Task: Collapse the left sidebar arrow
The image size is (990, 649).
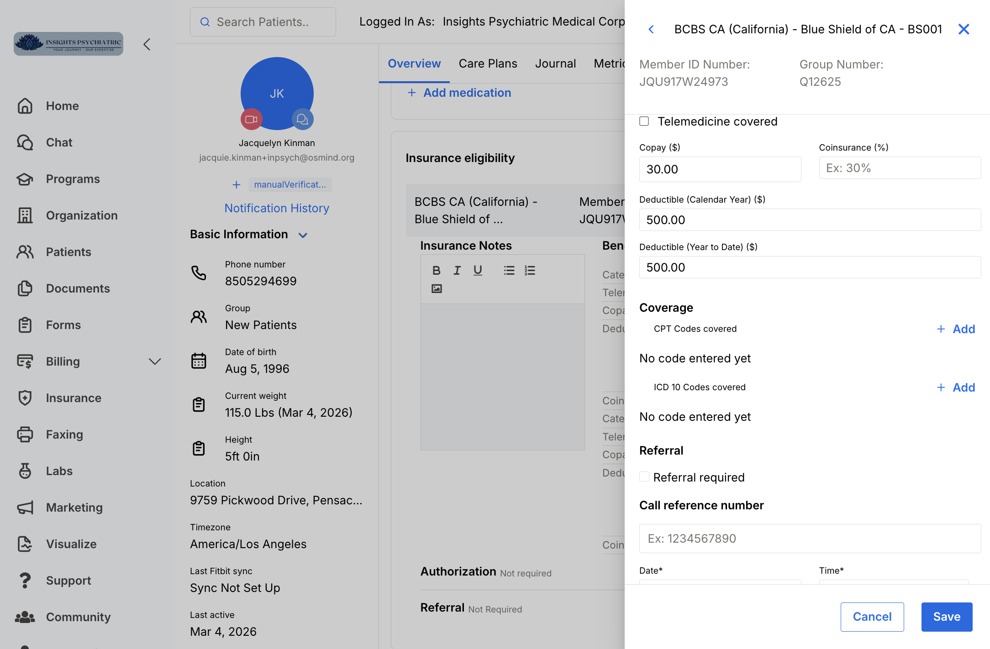Action: click(x=147, y=44)
